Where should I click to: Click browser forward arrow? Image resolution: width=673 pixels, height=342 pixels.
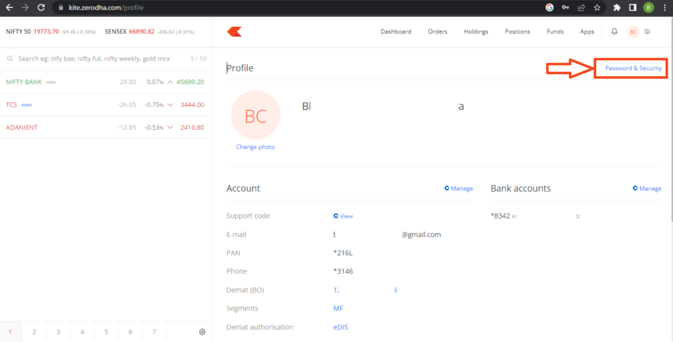click(26, 7)
